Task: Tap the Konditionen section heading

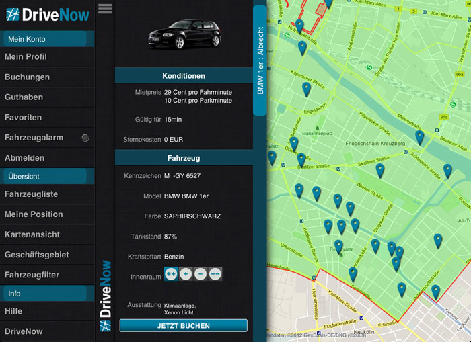Action: [x=184, y=76]
